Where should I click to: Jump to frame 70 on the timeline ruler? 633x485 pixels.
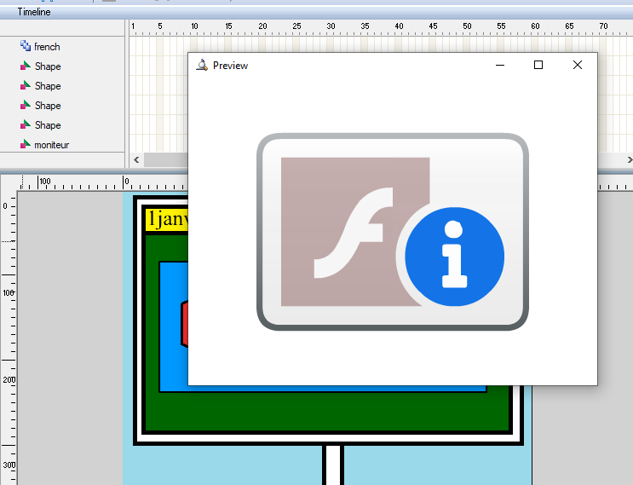[603, 26]
